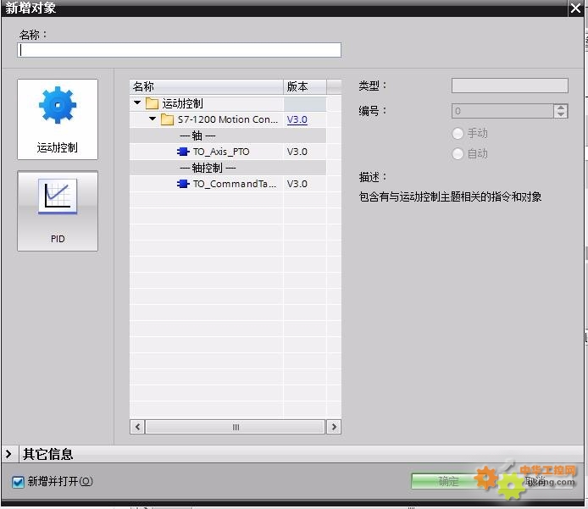Decrease the 编号 value with down arrow
Image resolution: width=588 pixels, height=509 pixels.
pos(561,114)
